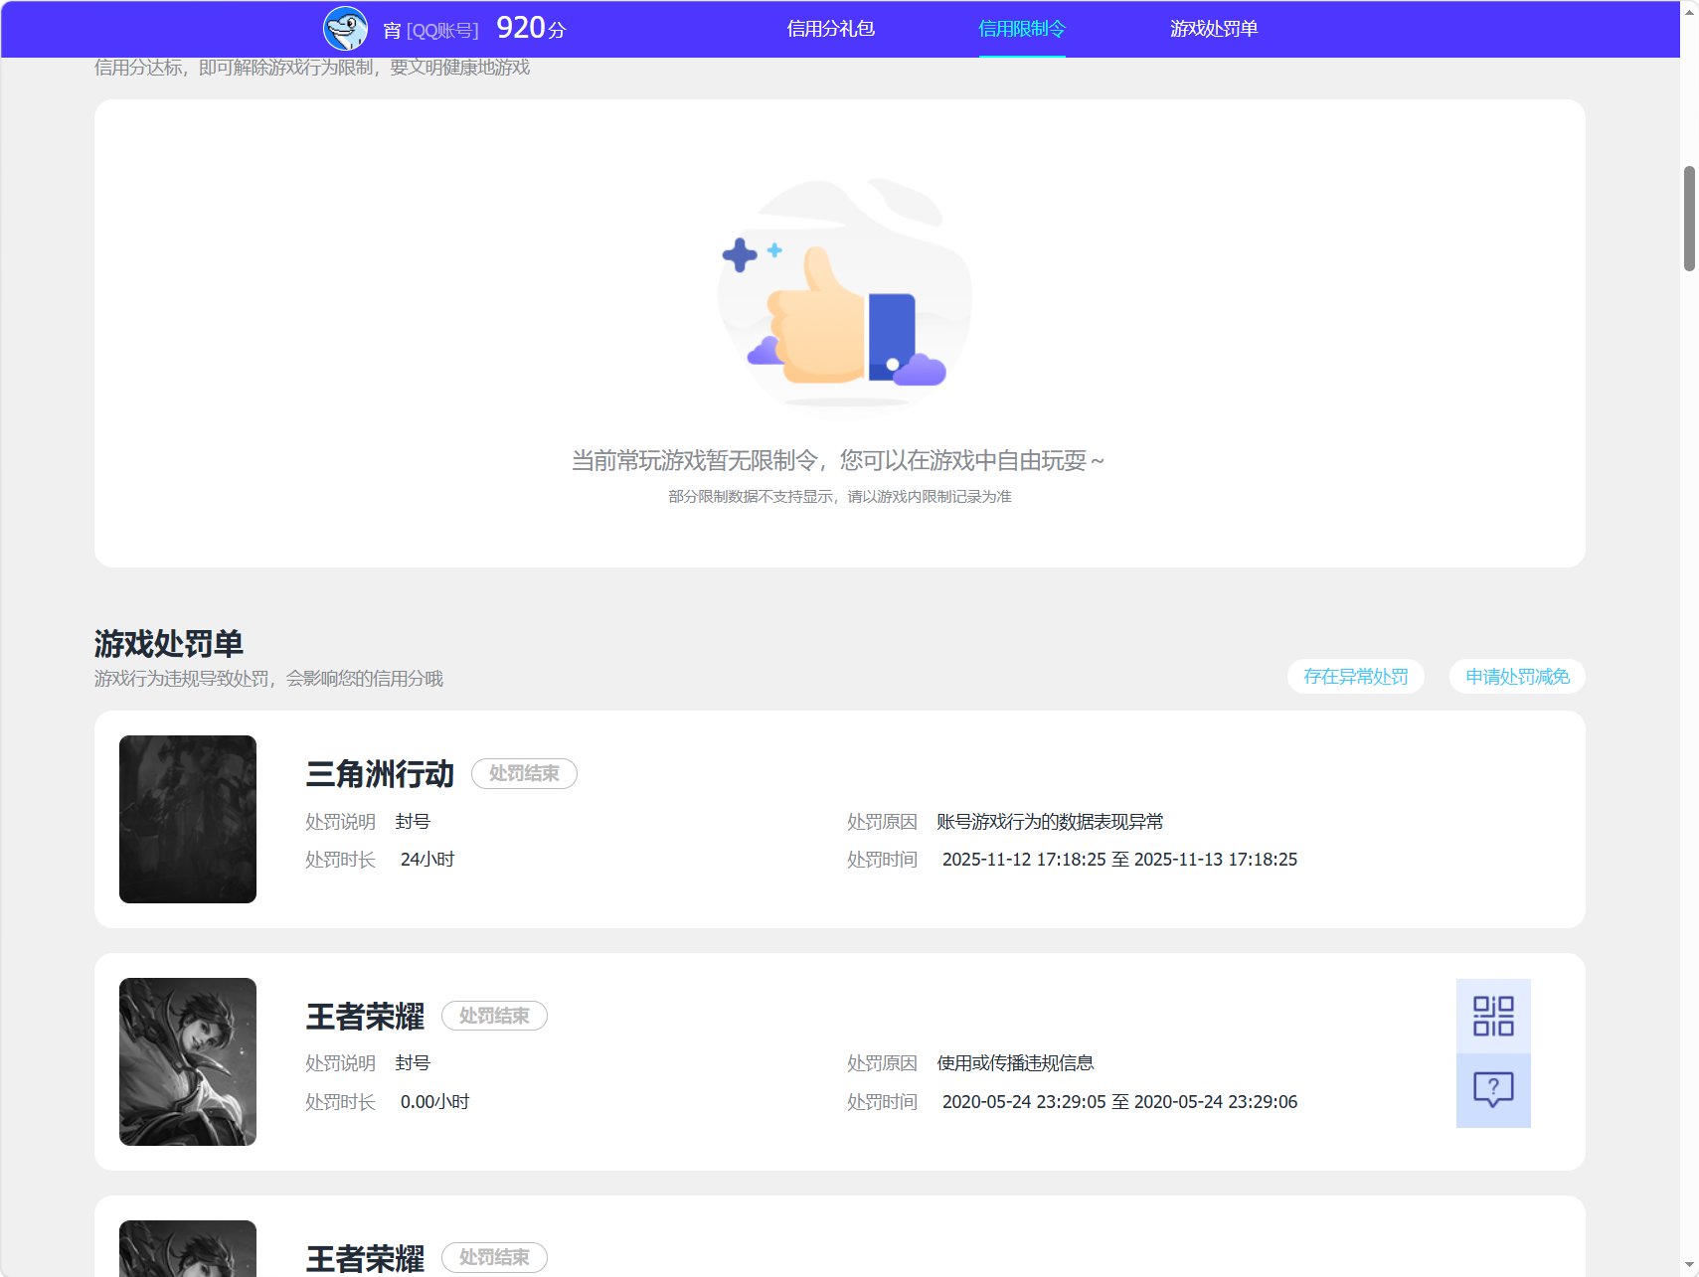The width and height of the screenshot is (1699, 1277).
Task: Click the 王者荣耀 封号 0.00小时 thumbnail
Action: click(188, 1061)
